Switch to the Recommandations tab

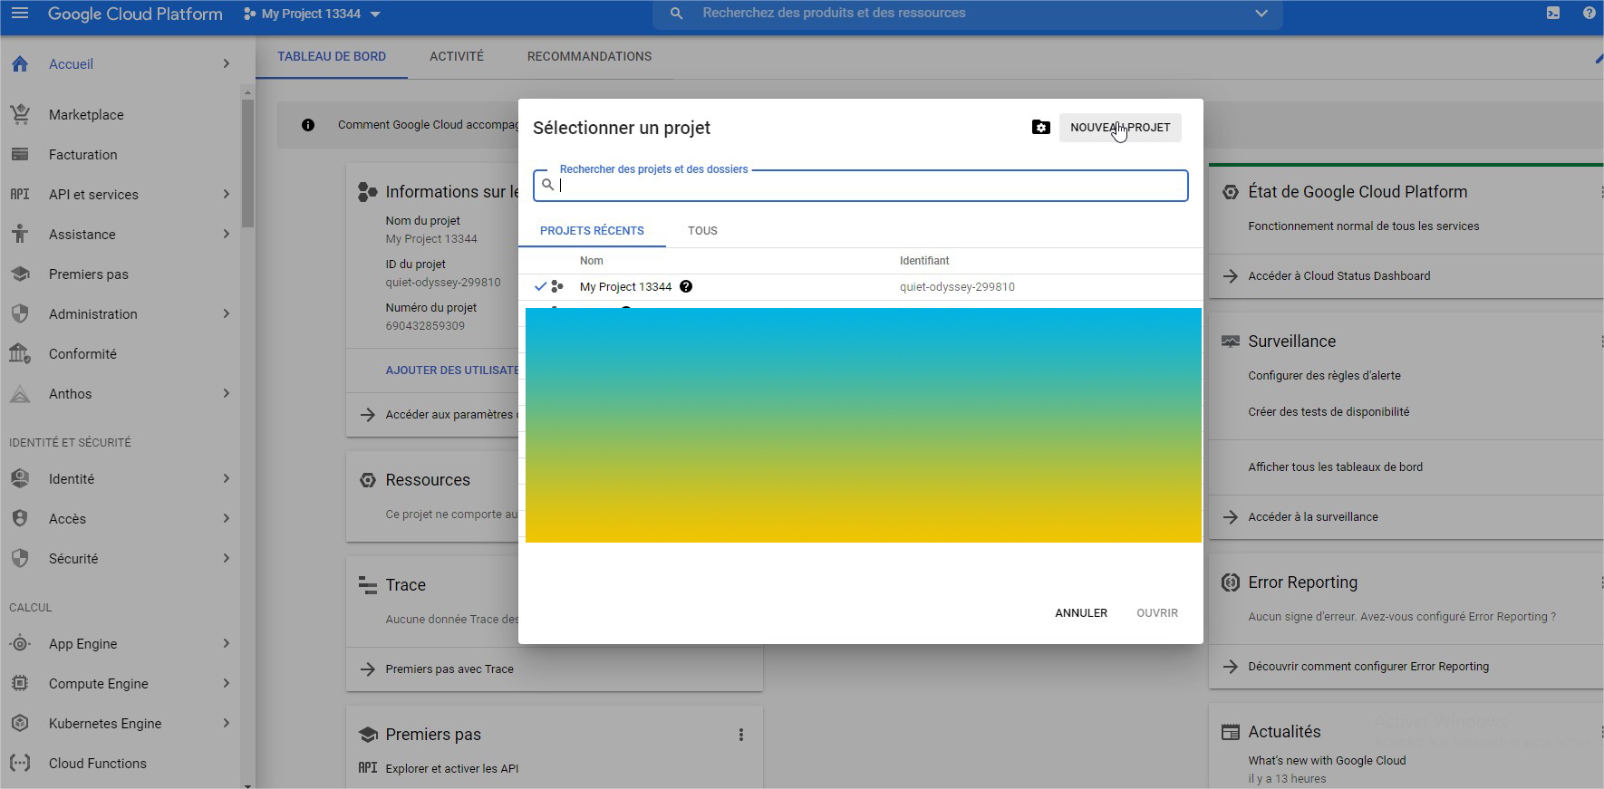(589, 56)
